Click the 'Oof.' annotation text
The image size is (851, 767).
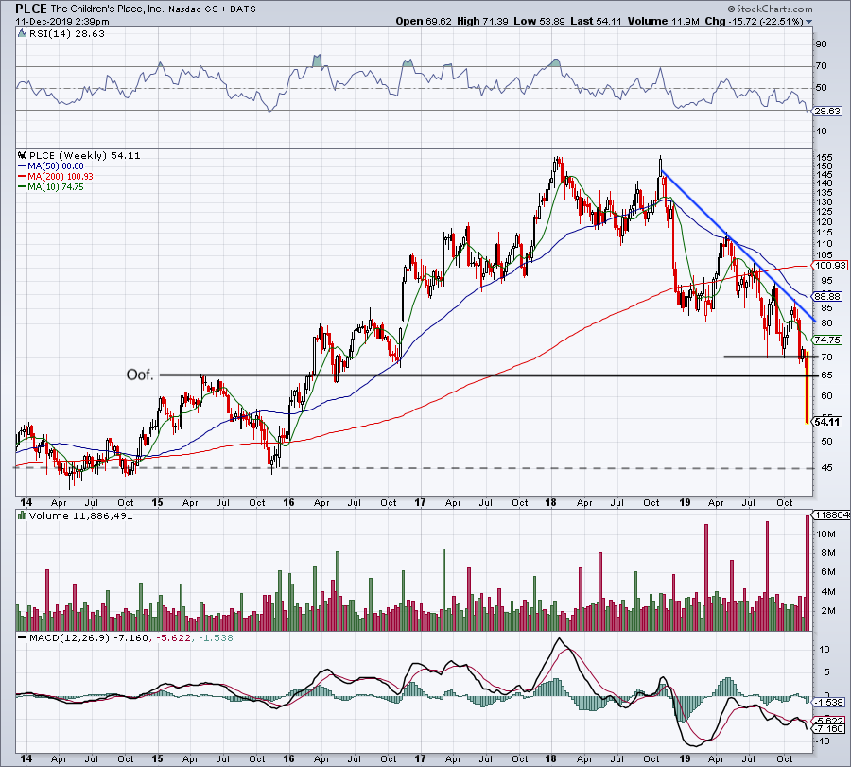tap(140, 375)
